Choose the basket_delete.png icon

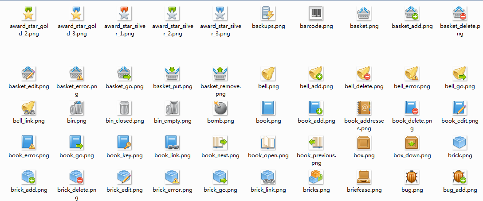(460, 13)
